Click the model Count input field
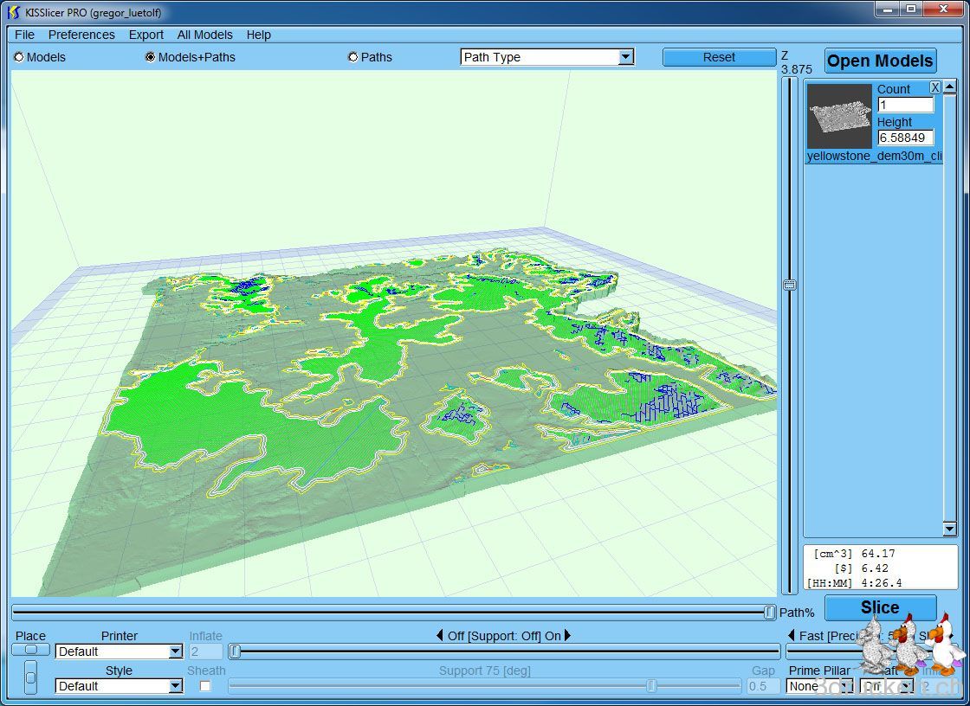The image size is (970, 706). [x=906, y=105]
